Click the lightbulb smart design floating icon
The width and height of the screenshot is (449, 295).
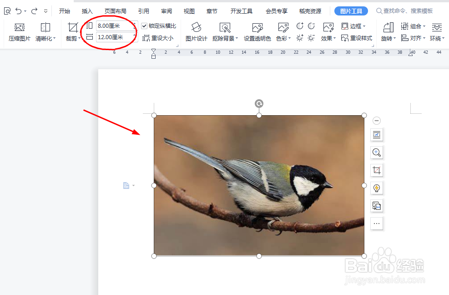377,188
